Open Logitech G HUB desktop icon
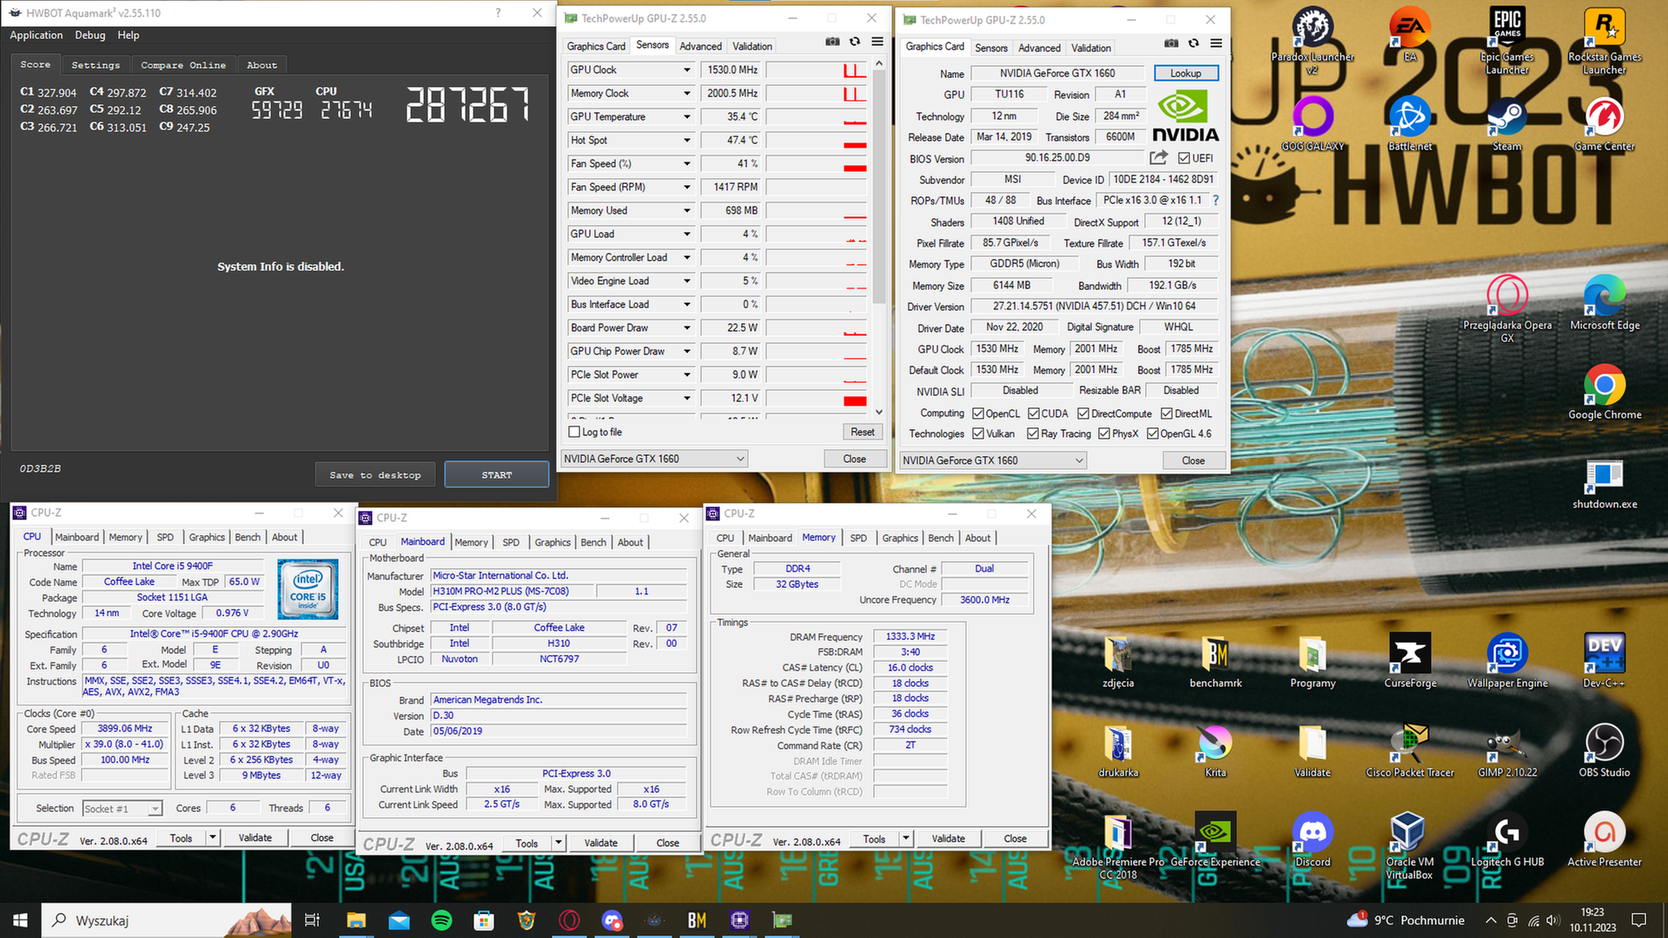 coord(1506,839)
